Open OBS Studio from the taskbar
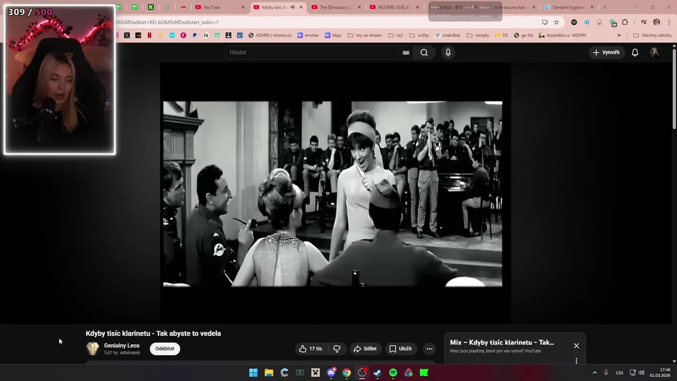The height and width of the screenshot is (381, 677). [x=362, y=373]
